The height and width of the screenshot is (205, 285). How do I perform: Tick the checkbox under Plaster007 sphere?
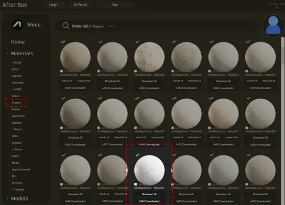[x=62, y=71]
